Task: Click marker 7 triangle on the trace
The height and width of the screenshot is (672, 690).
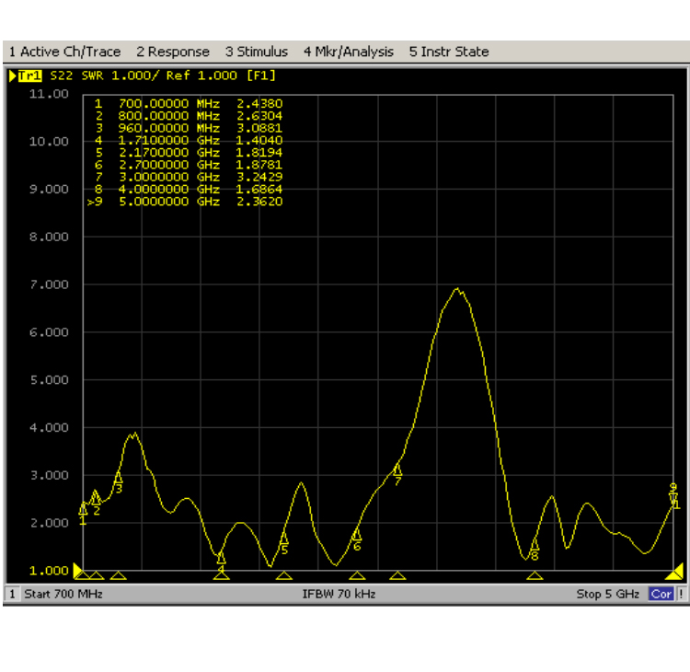Action: (397, 469)
